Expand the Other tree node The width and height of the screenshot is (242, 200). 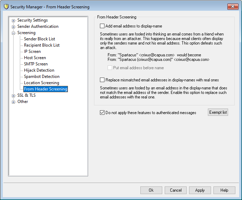point(14,102)
